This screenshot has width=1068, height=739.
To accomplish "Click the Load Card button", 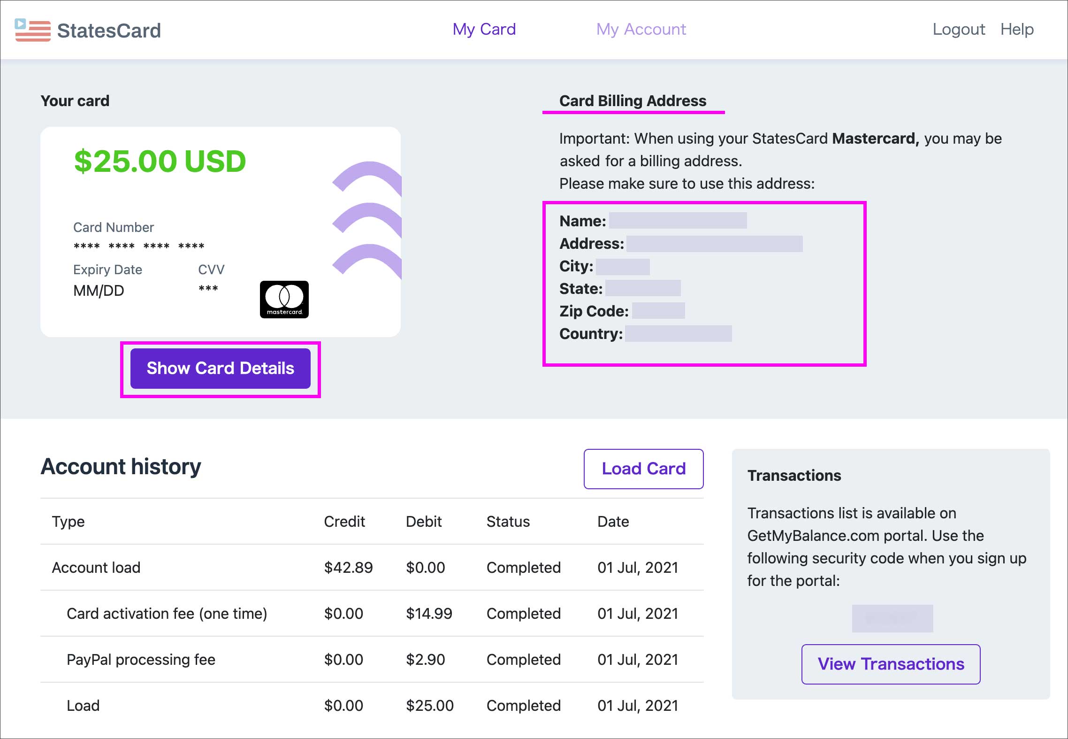I will (x=643, y=469).
